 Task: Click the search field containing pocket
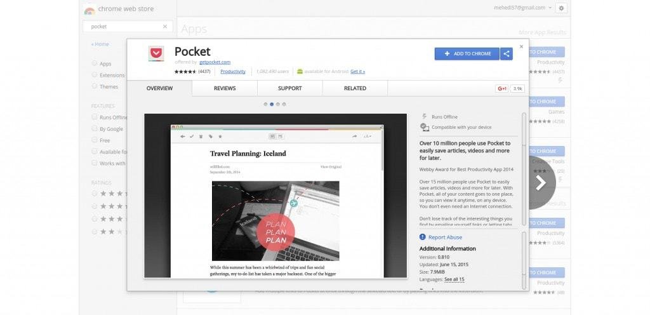tap(124, 27)
